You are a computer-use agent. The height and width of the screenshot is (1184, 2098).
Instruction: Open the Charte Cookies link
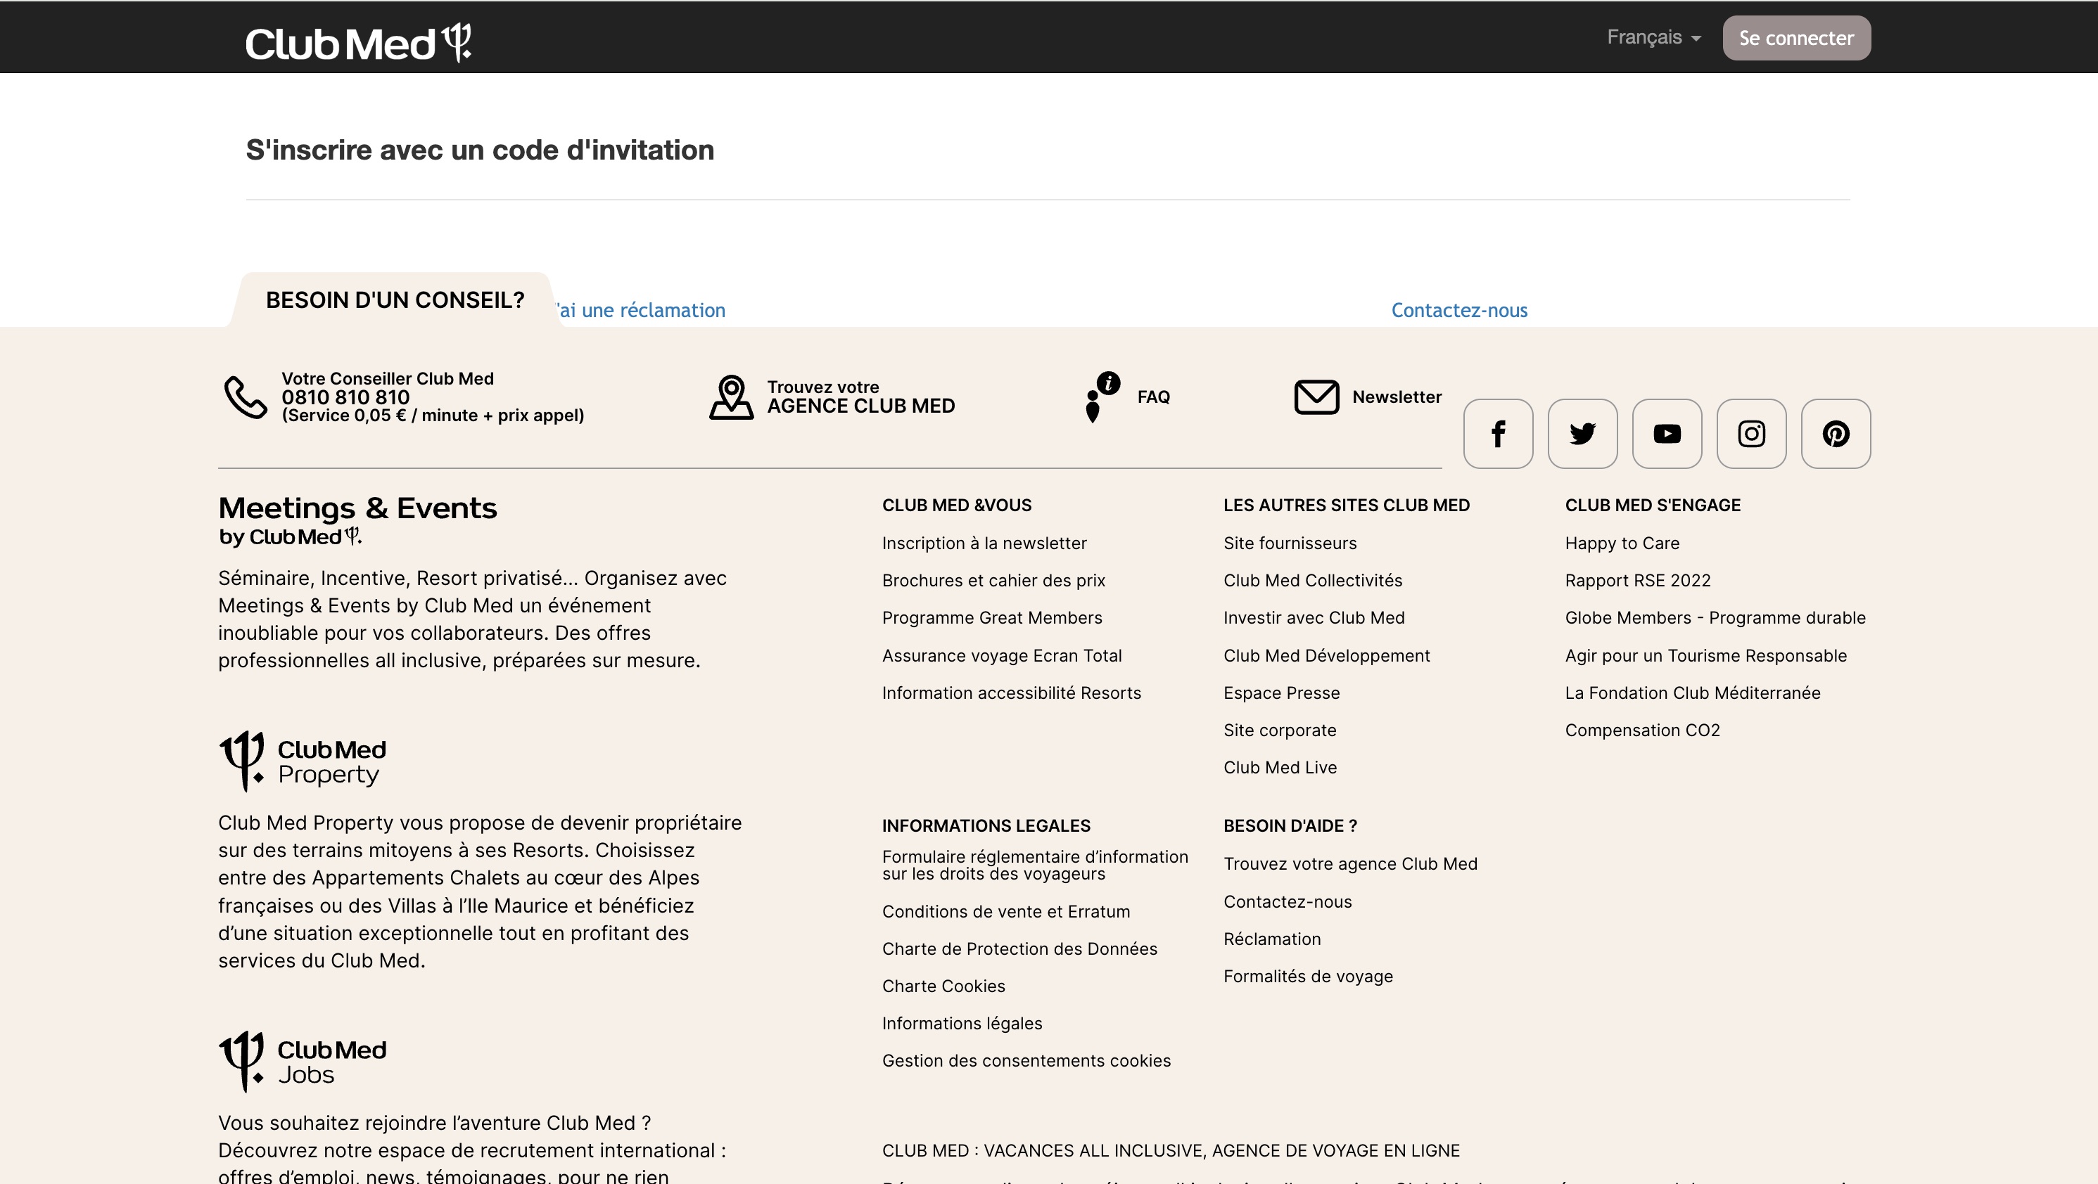[x=943, y=986]
